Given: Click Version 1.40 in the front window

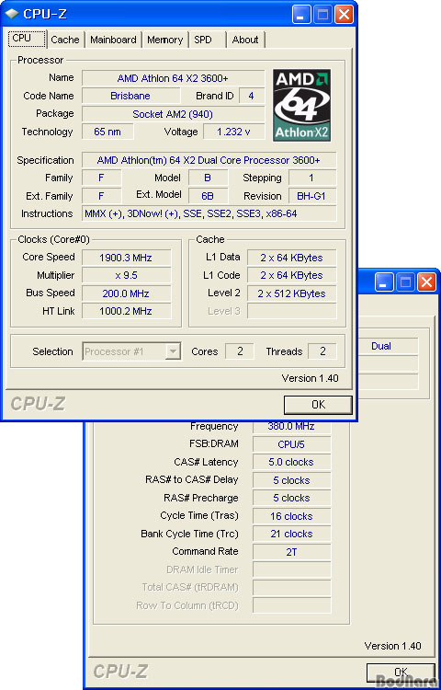Looking at the screenshot, I should (311, 378).
